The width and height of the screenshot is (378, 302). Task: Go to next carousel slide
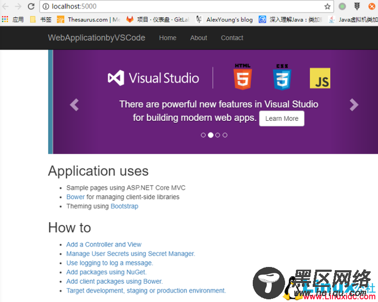pyautogui.click(x=354, y=105)
